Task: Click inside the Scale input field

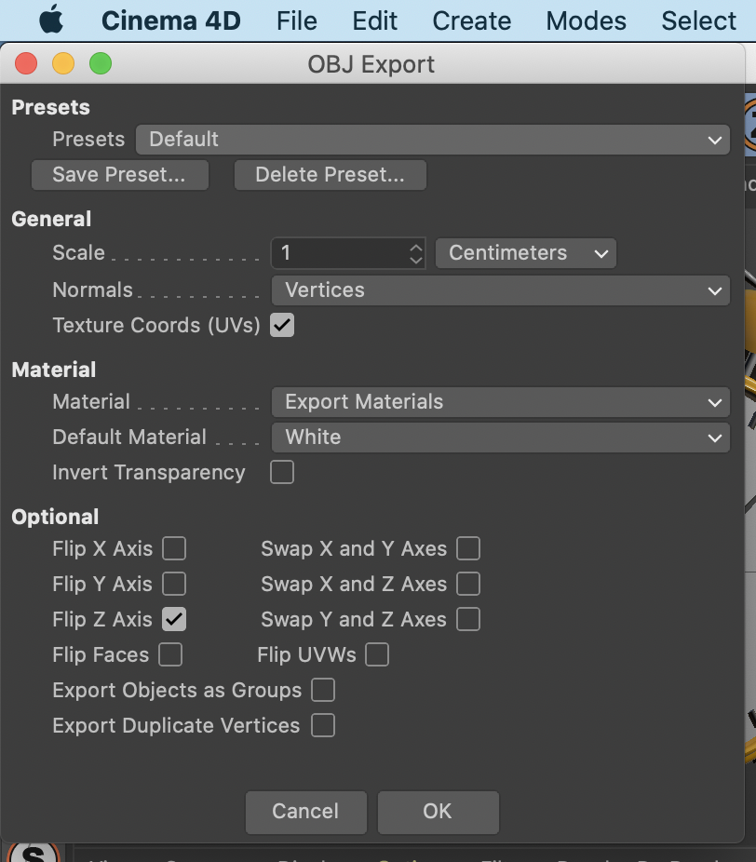Action: click(x=335, y=252)
